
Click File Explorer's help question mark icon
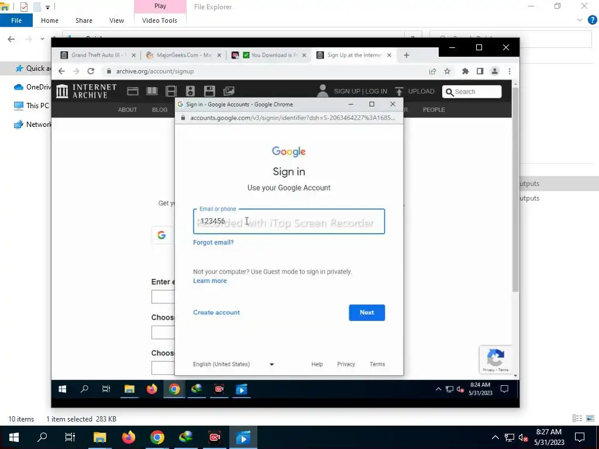click(592, 20)
